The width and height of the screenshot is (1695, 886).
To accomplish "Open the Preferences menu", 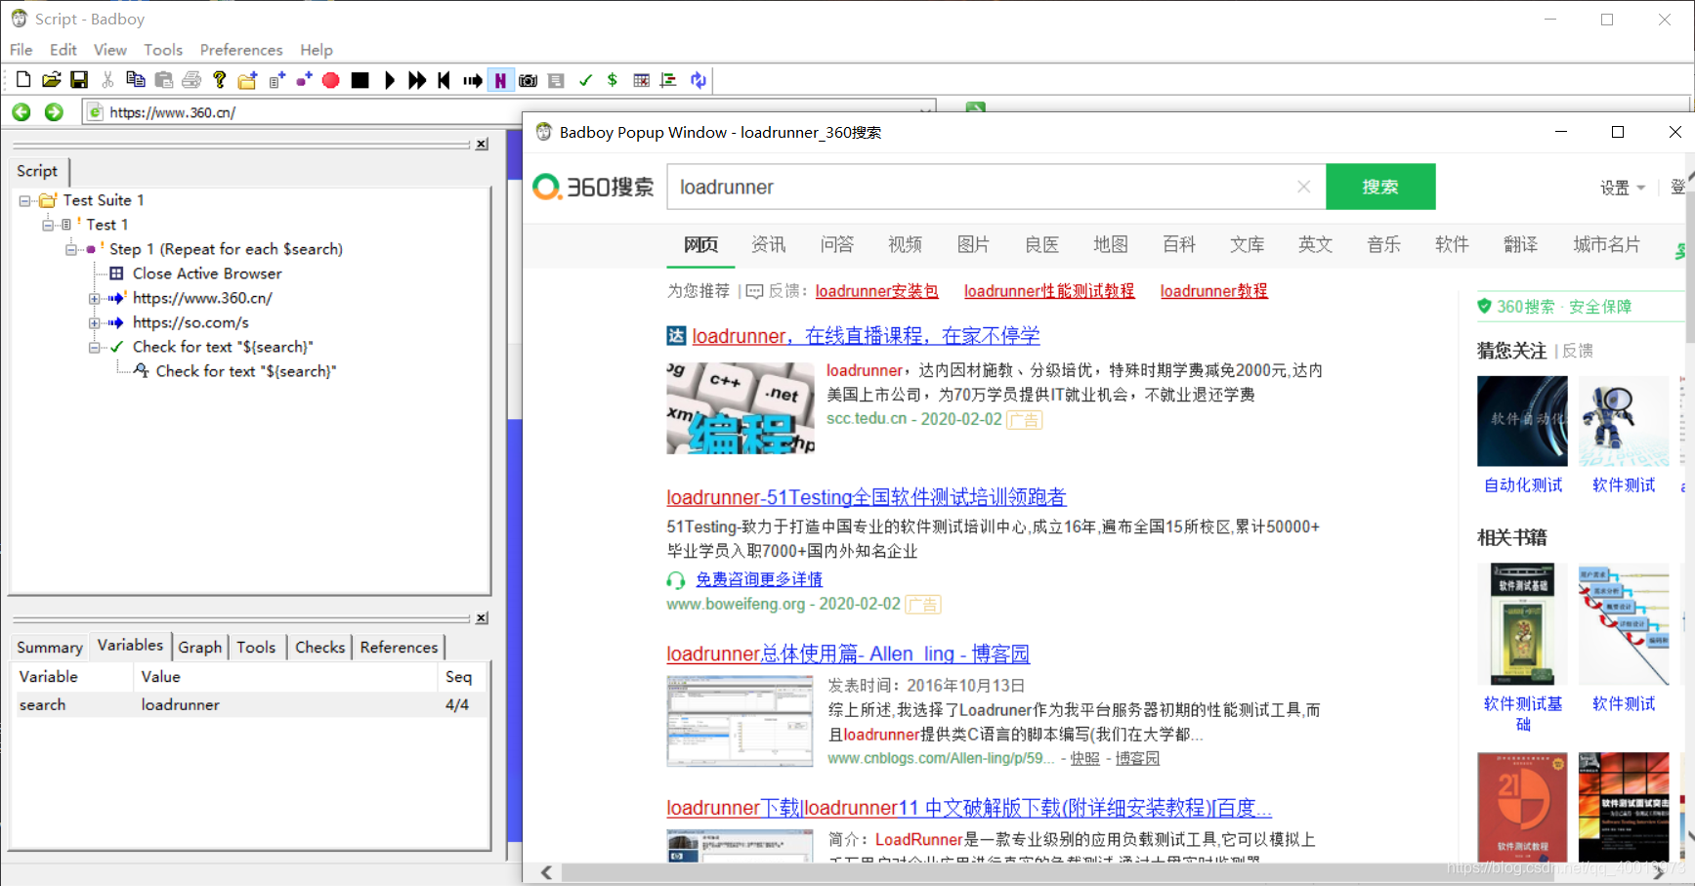I will 241,50.
